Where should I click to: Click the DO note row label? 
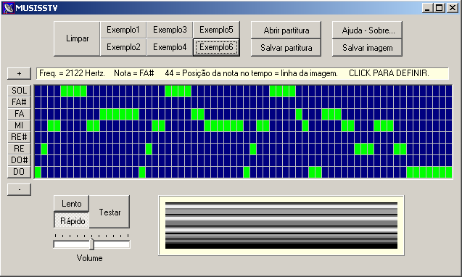(x=19, y=172)
